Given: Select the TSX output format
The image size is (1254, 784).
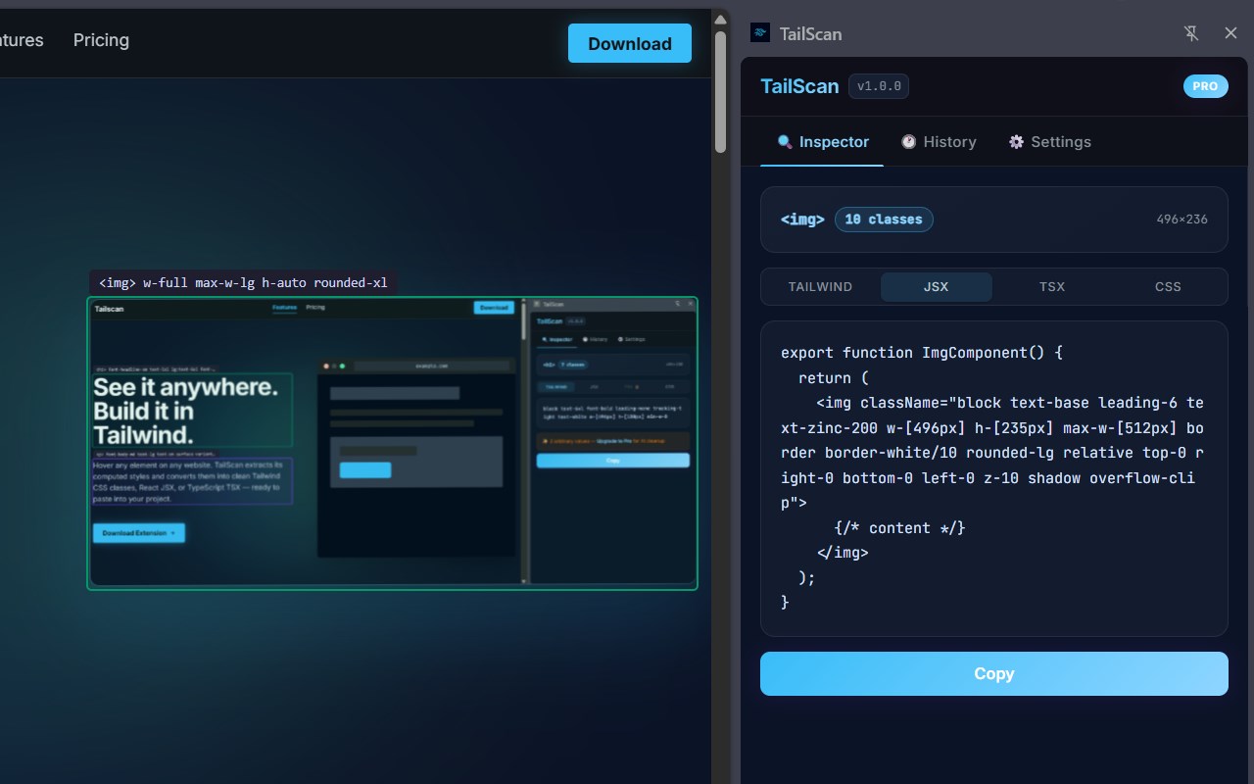Looking at the screenshot, I should click(1052, 287).
